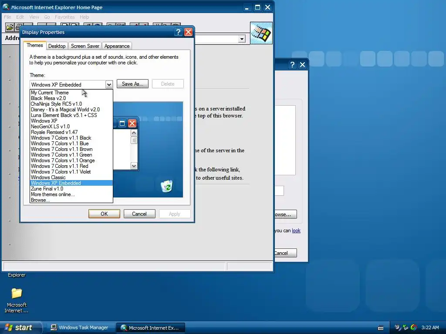This screenshot has width=446, height=334.
Task: Choose Windows 7 Colors v1.1 Violet
Action: pos(71,172)
